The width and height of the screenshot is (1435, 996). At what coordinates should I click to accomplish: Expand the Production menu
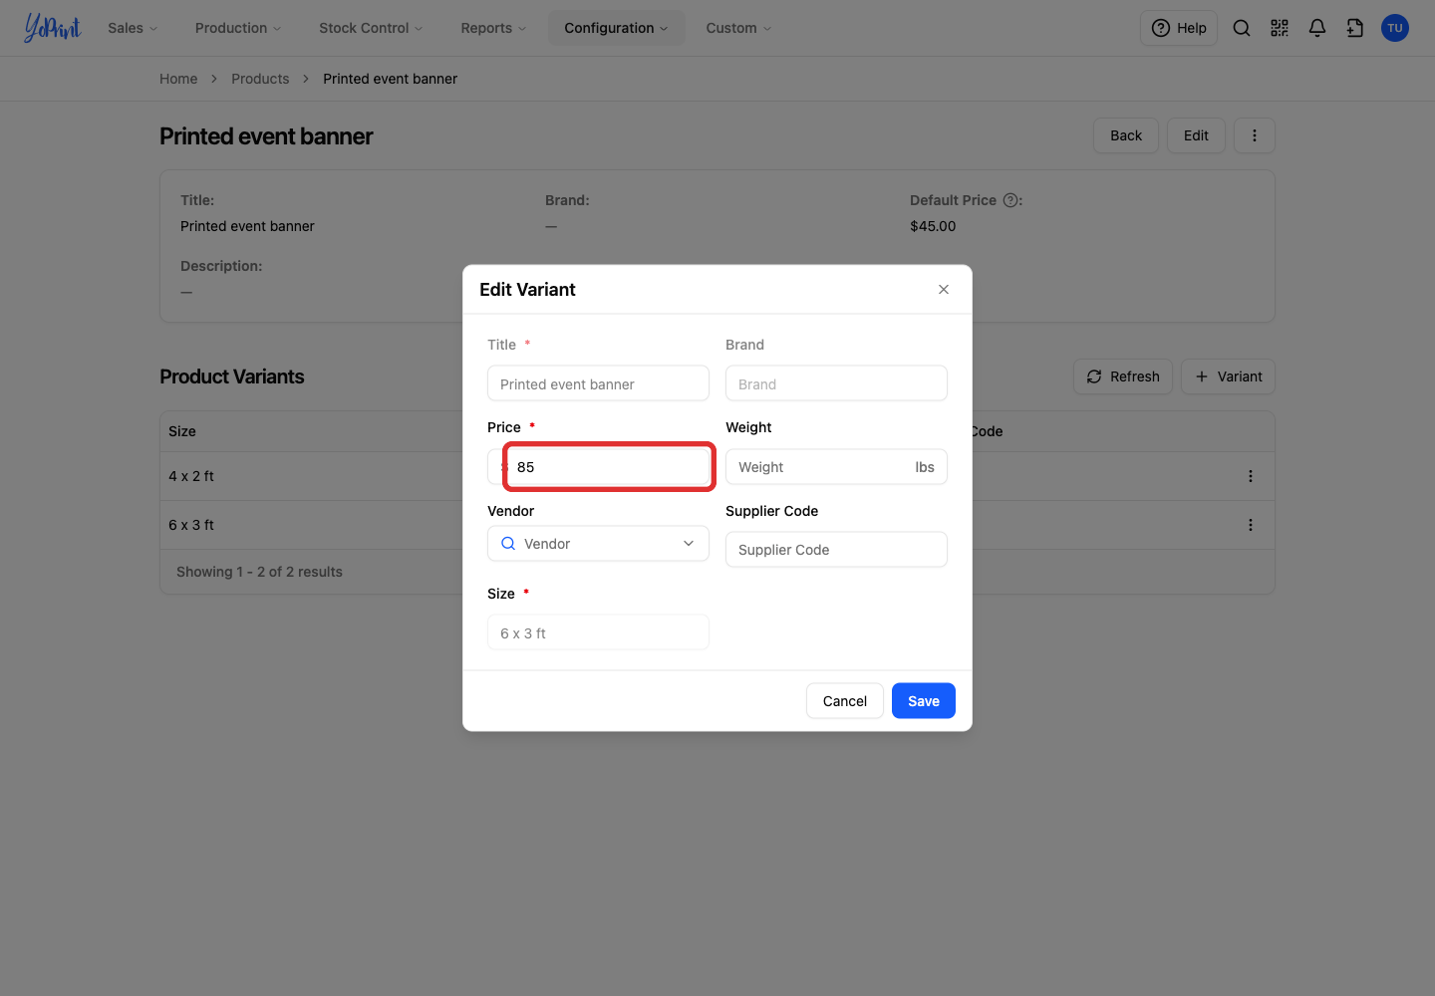(x=238, y=28)
